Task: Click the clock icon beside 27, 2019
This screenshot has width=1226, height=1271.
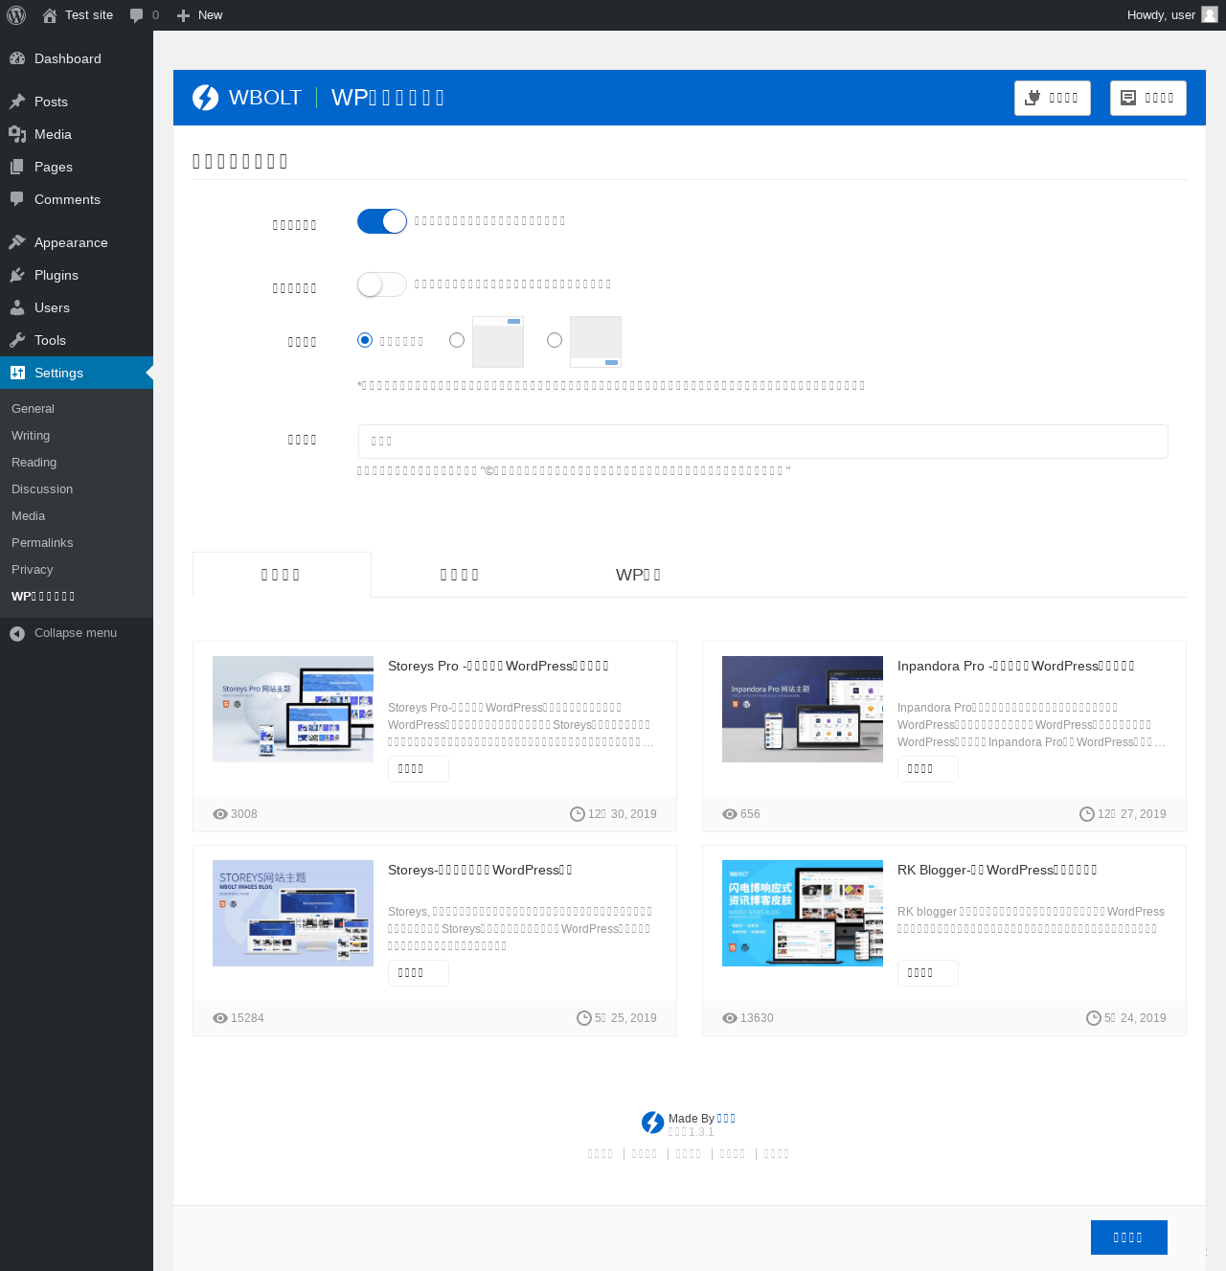Action: point(1087,814)
